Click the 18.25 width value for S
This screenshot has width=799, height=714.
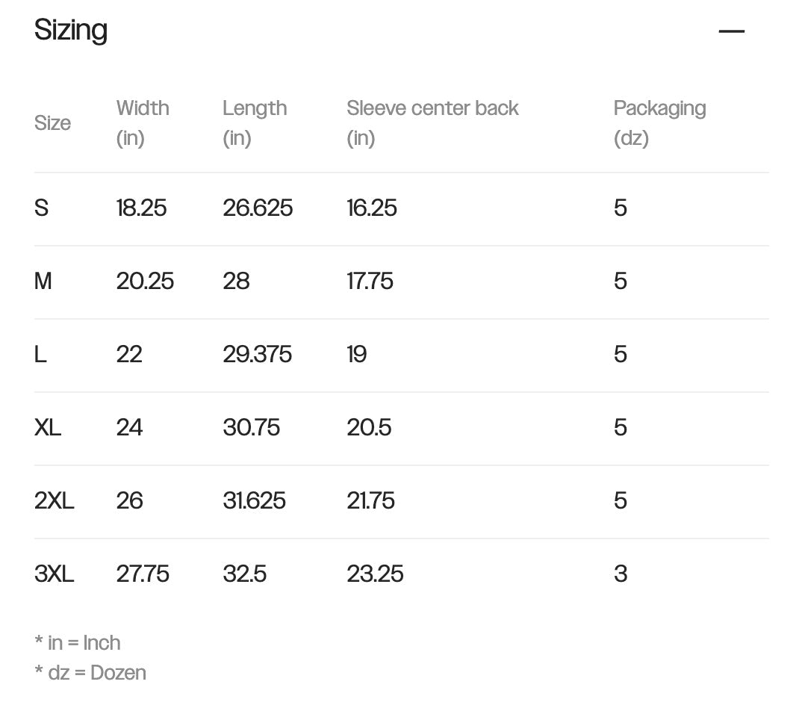[141, 208]
